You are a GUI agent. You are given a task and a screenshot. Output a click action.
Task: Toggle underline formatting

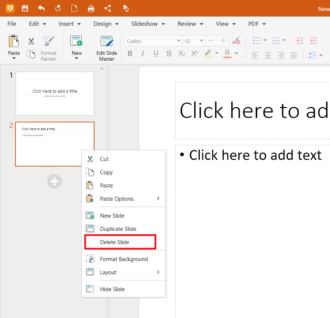[156, 53]
